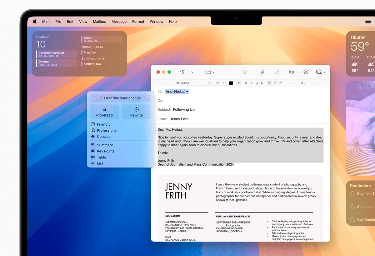The width and height of the screenshot is (375, 256).
Task: Click the black font color swatch
Action: tap(231, 83)
